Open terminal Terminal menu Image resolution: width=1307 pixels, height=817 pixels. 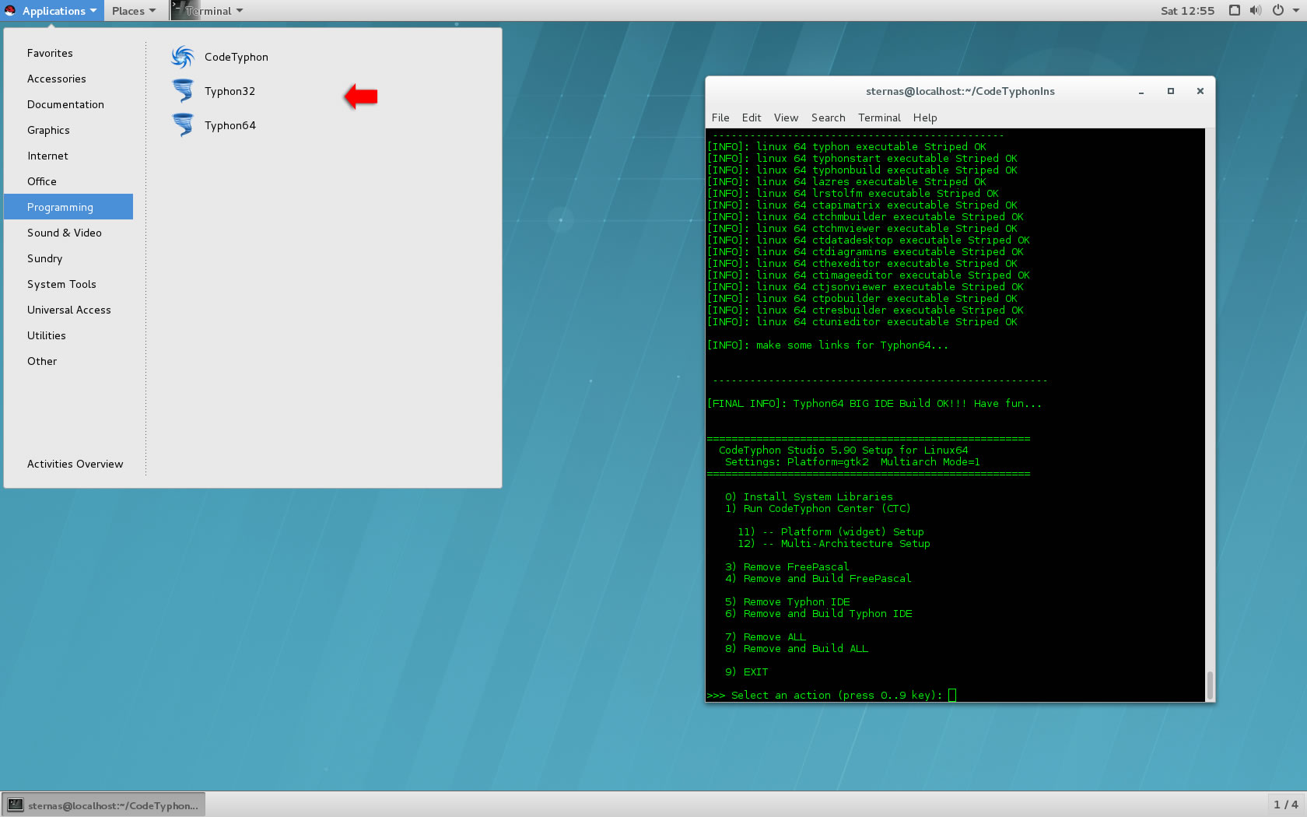click(879, 117)
